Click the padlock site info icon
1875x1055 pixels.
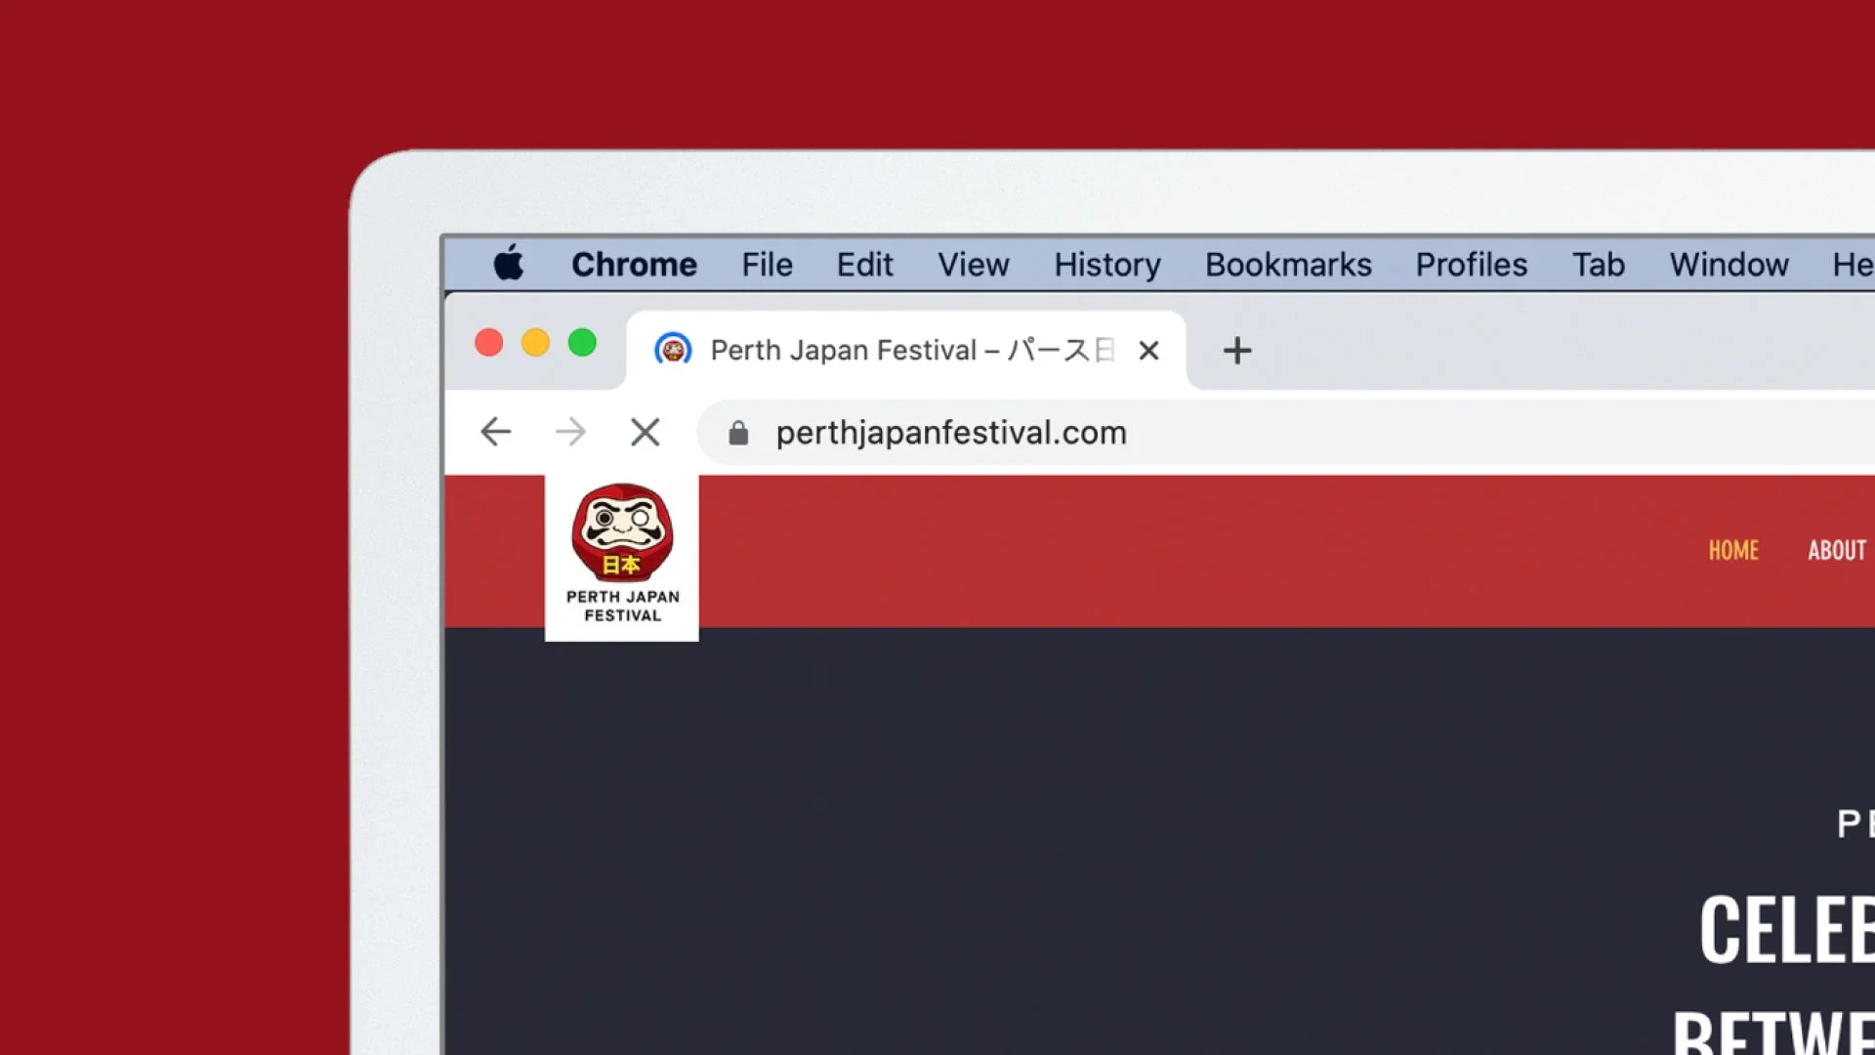coord(738,433)
